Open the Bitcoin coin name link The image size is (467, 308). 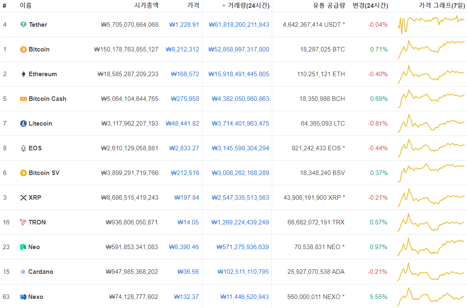39,49
